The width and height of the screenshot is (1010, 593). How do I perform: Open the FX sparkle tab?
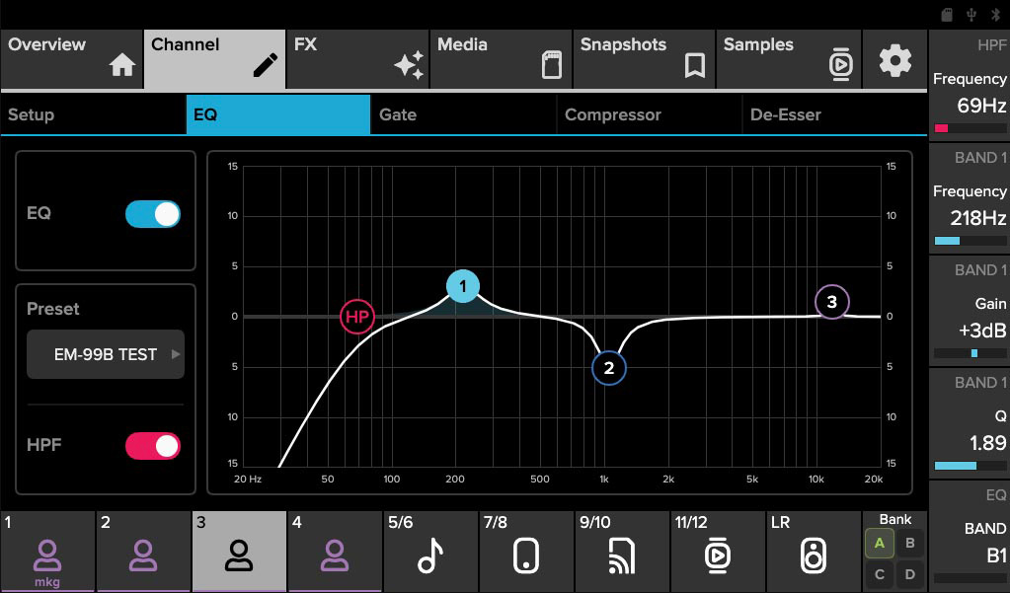(358, 58)
